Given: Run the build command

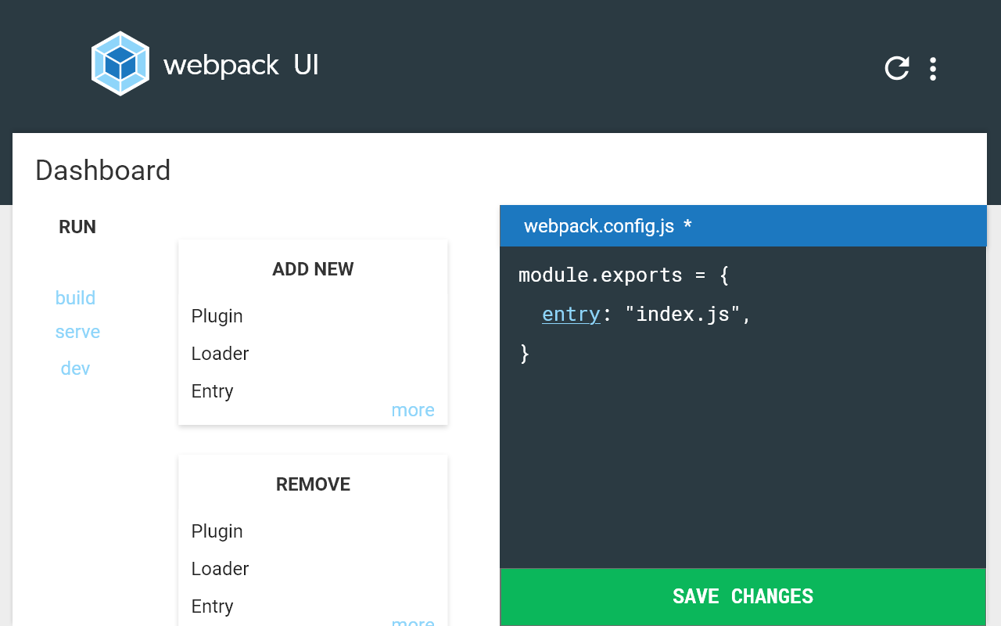Looking at the screenshot, I should click(75, 298).
